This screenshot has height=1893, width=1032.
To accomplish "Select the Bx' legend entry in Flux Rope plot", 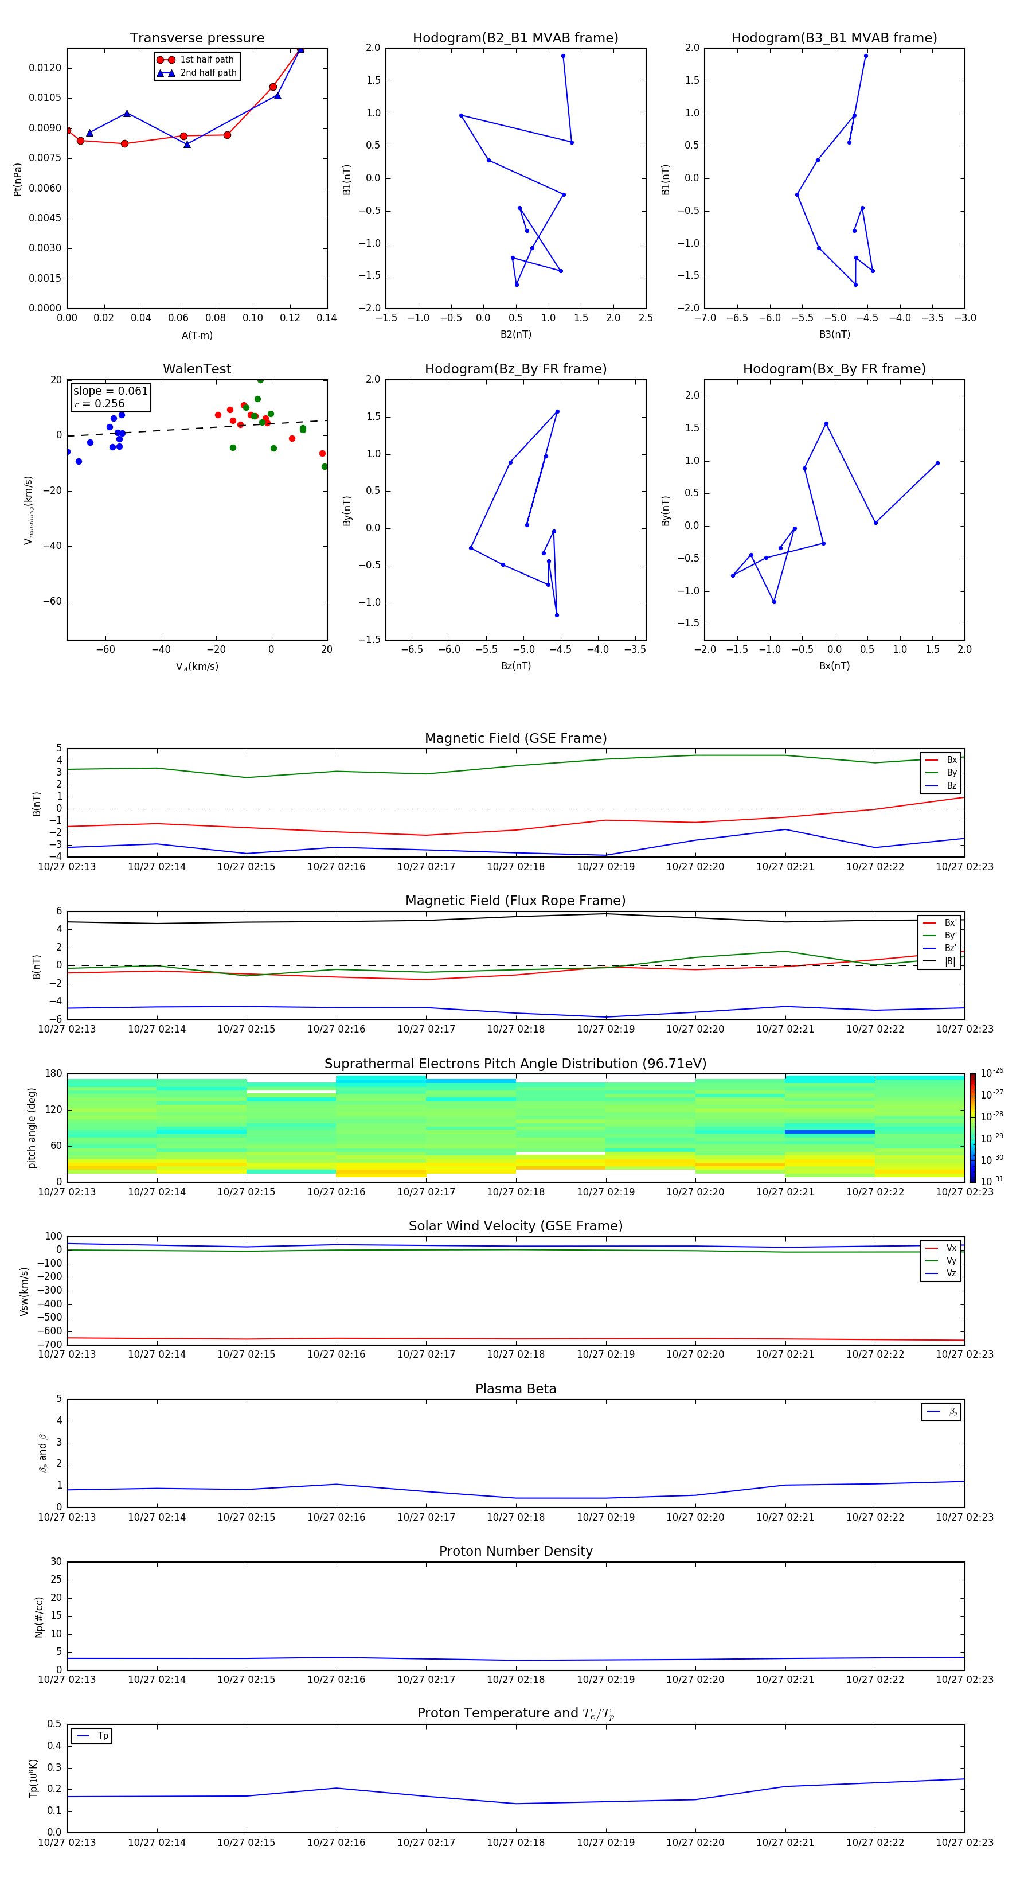I will pos(940,922).
